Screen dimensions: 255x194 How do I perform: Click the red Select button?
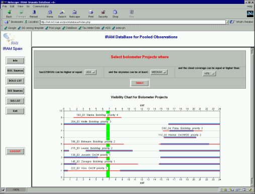(x=140, y=83)
